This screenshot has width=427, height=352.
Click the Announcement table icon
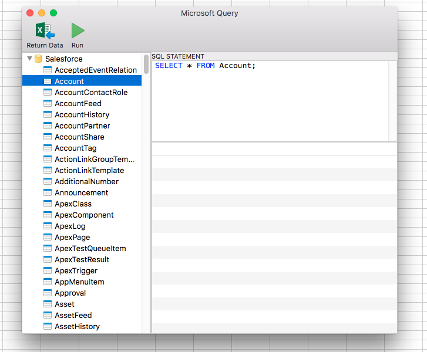48,192
